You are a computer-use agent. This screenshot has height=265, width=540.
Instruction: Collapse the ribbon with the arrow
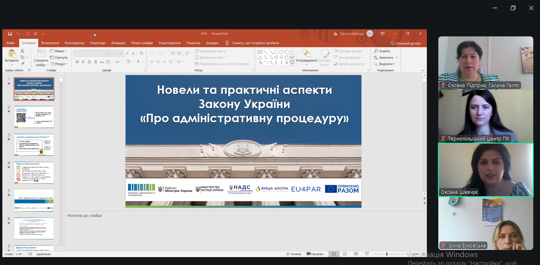pyautogui.click(x=423, y=70)
